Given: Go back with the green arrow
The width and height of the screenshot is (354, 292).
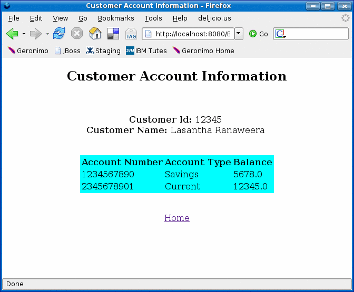Looking at the screenshot, I should tap(13, 34).
